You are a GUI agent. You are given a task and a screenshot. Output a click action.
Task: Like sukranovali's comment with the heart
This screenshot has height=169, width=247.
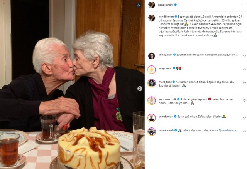[x=244, y=131]
